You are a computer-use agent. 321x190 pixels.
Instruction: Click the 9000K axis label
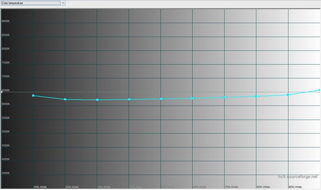pos(6,21)
